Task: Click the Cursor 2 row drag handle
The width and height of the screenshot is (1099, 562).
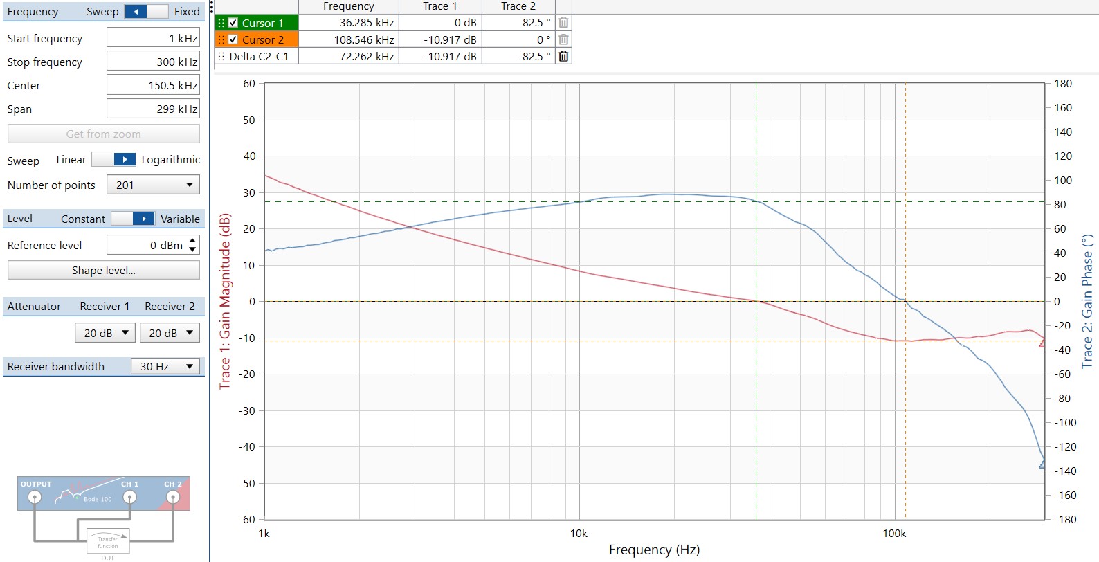Action: click(x=221, y=39)
